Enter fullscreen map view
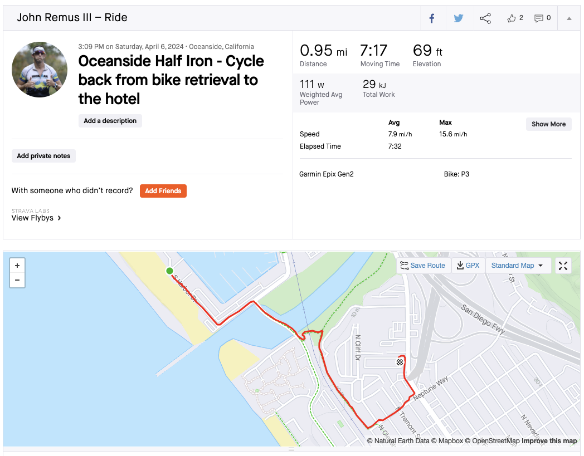 click(x=563, y=266)
